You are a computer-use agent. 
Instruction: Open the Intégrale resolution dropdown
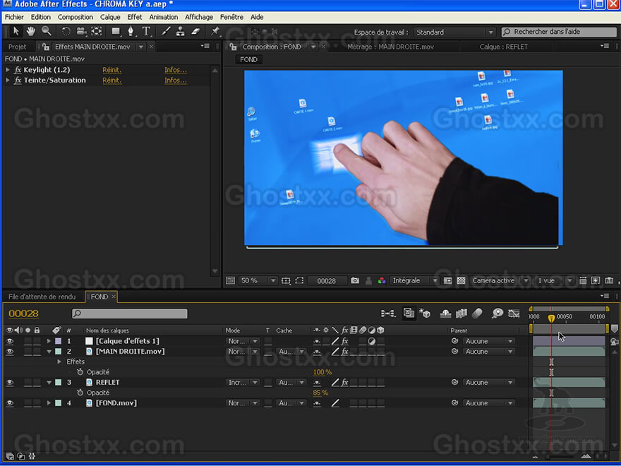click(414, 280)
